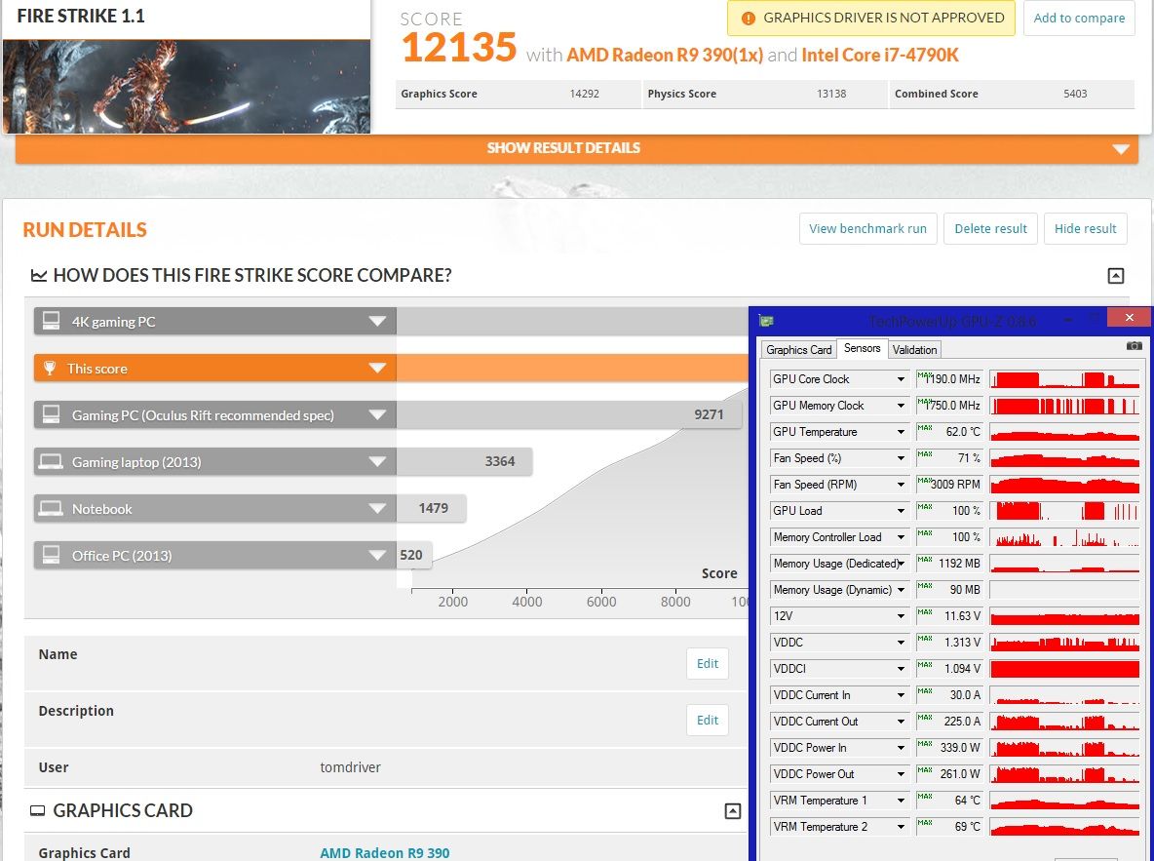The height and width of the screenshot is (861, 1154).
Task: Edit the result Description field
Action: pos(708,721)
